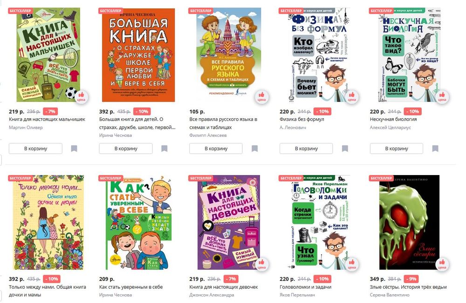Click thumbs-up price badge on Злые сёстры cover
Viewport: 466px width, 303px height.
tap(442, 264)
